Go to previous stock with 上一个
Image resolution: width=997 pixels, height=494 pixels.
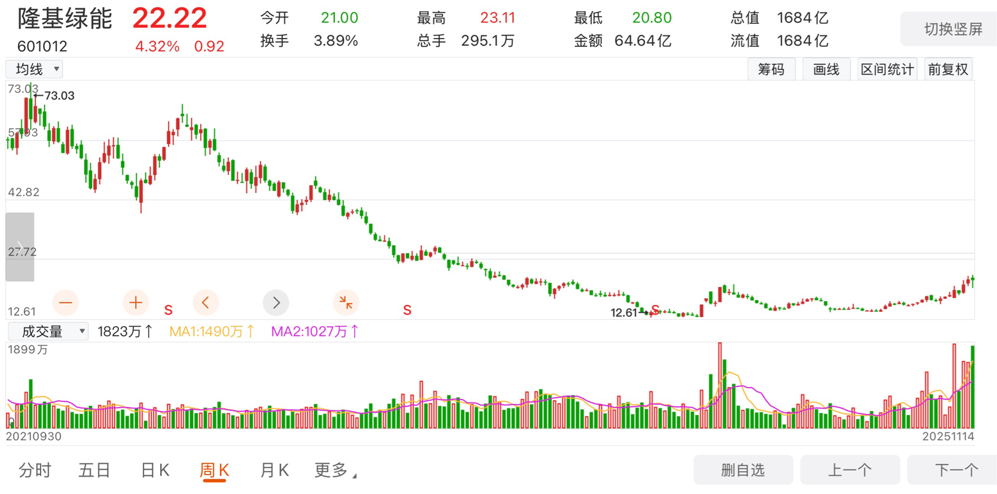850,470
